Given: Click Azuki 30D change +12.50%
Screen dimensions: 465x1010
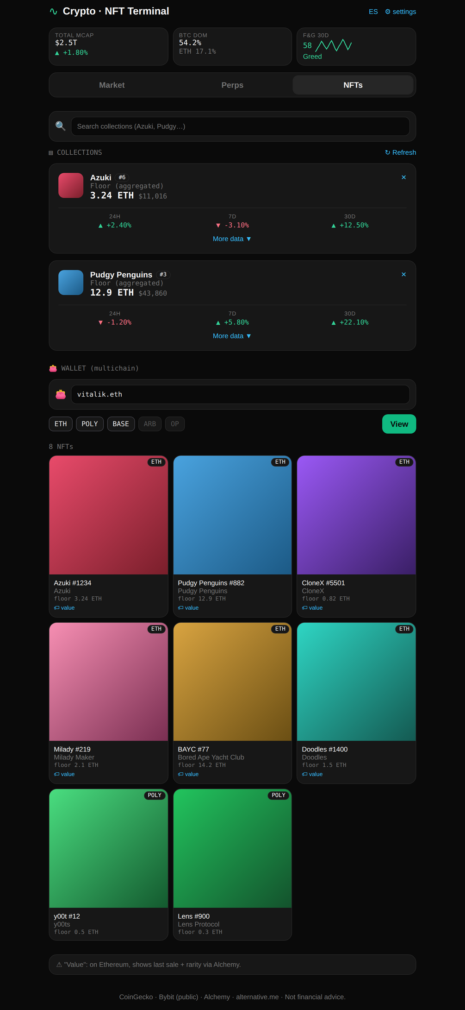Looking at the screenshot, I should pyautogui.click(x=350, y=226).
